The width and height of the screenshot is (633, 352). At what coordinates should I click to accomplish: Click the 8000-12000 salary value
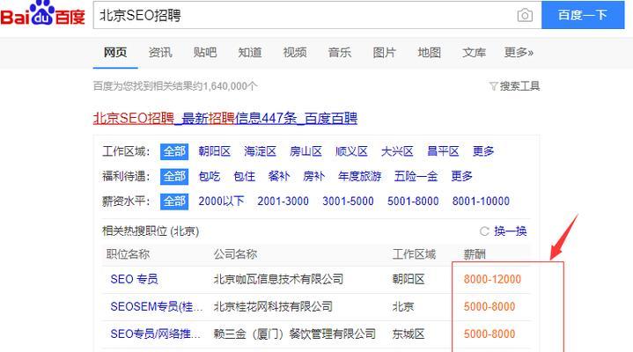tap(492, 279)
